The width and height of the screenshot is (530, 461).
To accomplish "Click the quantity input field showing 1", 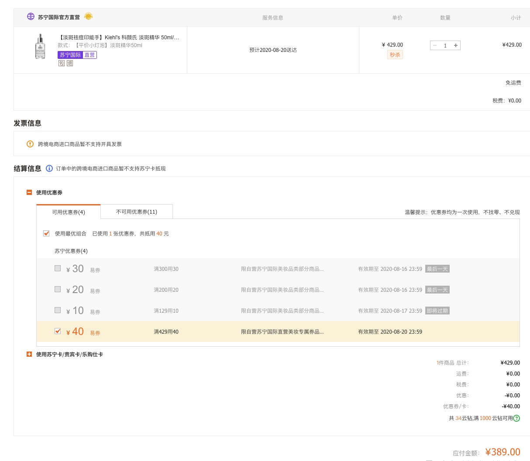I will point(445,45).
